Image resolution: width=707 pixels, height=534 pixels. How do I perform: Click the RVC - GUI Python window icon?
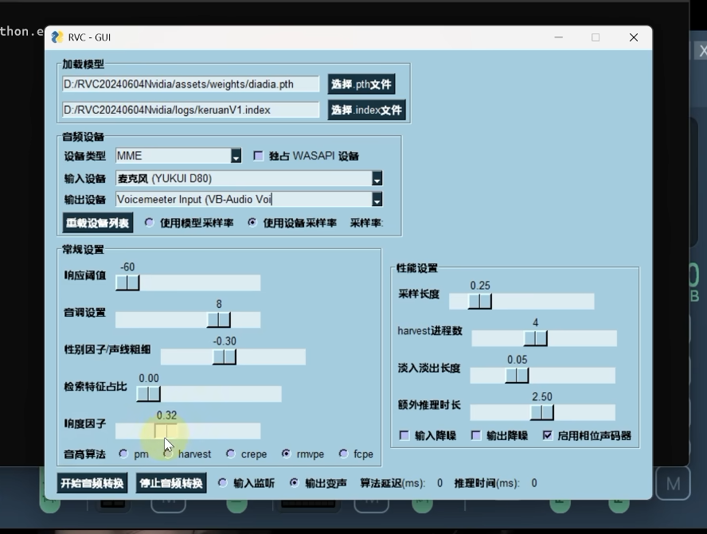tap(57, 37)
